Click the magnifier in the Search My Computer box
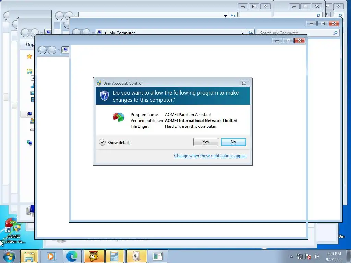The width and height of the screenshot is (351, 263). click(335, 33)
